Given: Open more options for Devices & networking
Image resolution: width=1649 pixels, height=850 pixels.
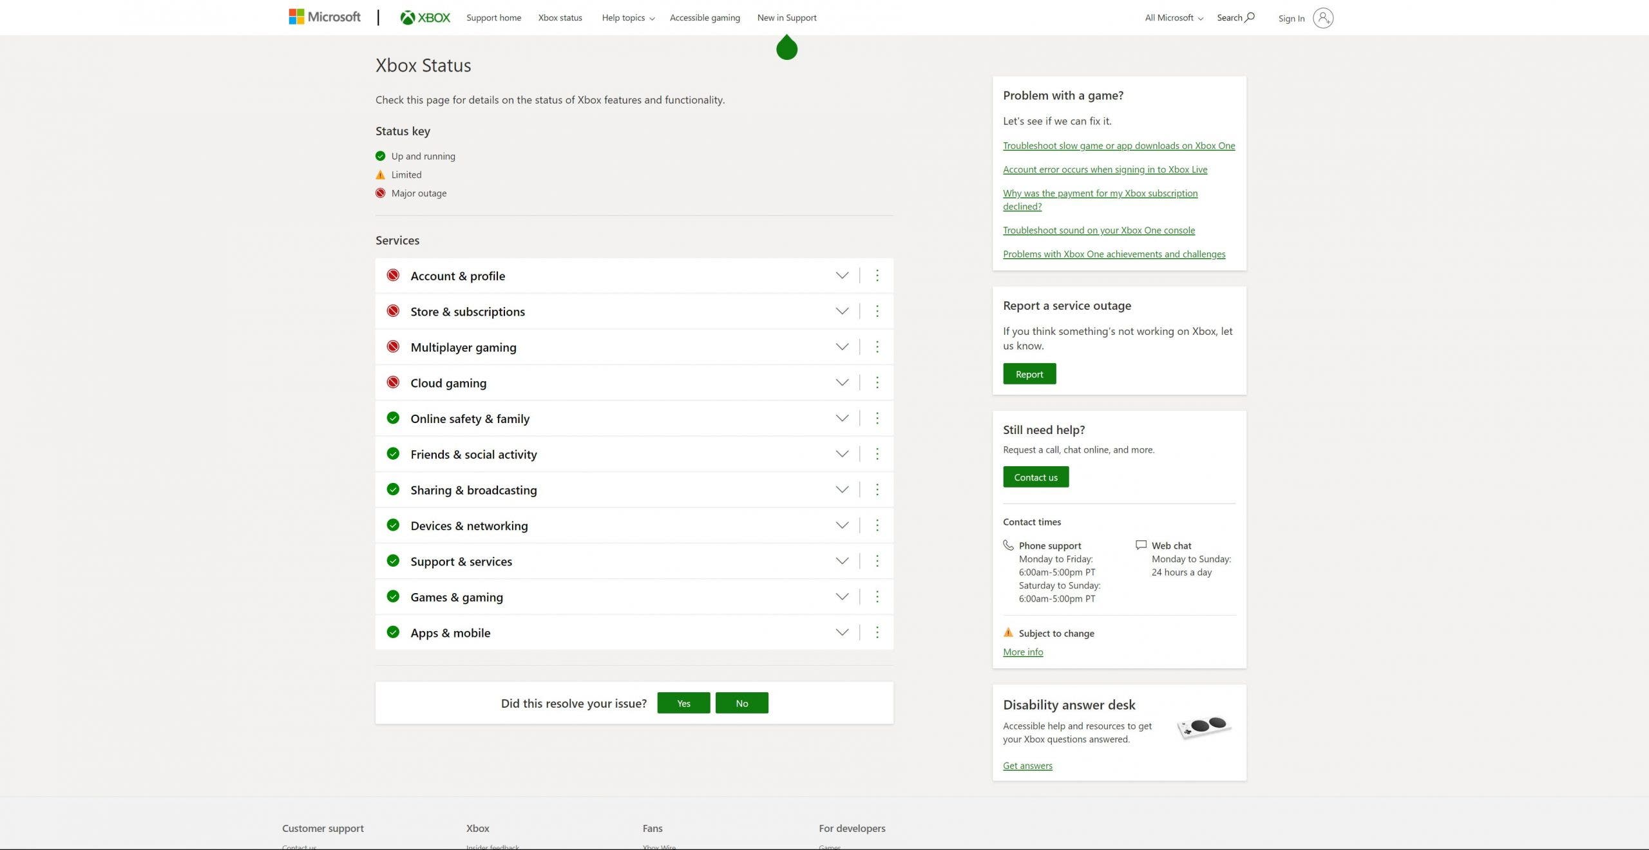Looking at the screenshot, I should (877, 525).
